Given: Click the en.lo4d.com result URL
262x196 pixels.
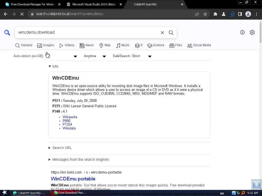Looking at the screenshot, I should (86, 172).
